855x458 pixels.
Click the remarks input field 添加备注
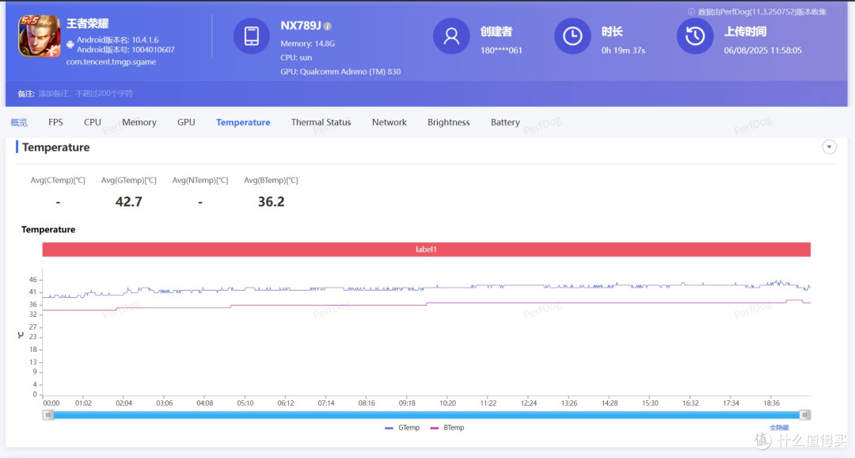pos(85,94)
